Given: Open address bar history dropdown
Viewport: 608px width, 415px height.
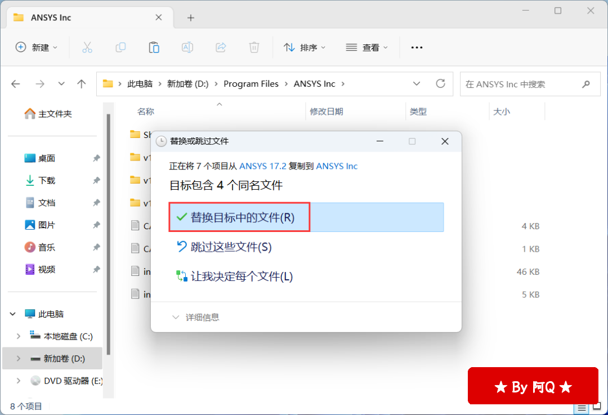Looking at the screenshot, I should tap(417, 83).
